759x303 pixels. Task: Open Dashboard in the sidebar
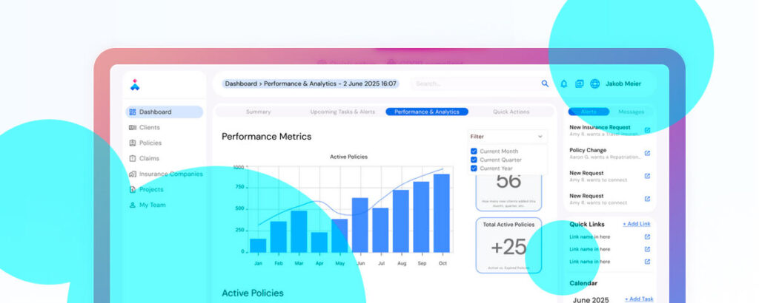(x=165, y=112)
